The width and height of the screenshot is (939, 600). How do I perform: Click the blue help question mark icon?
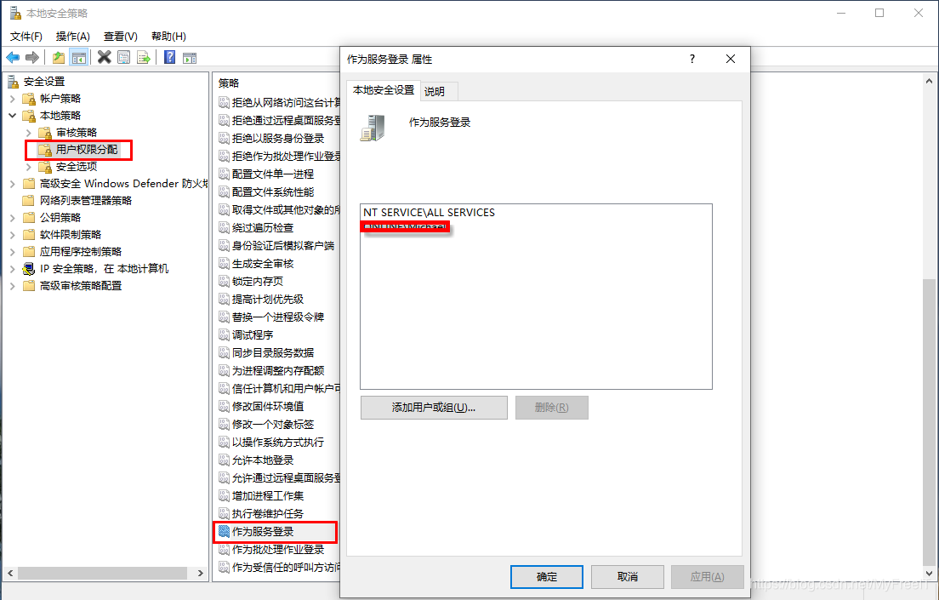point(170,58)
